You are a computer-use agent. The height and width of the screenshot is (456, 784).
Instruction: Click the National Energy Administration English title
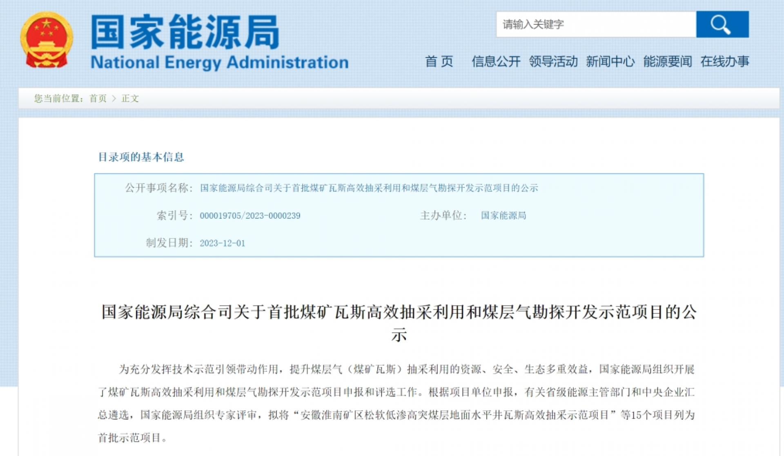(x=220, y=62)
